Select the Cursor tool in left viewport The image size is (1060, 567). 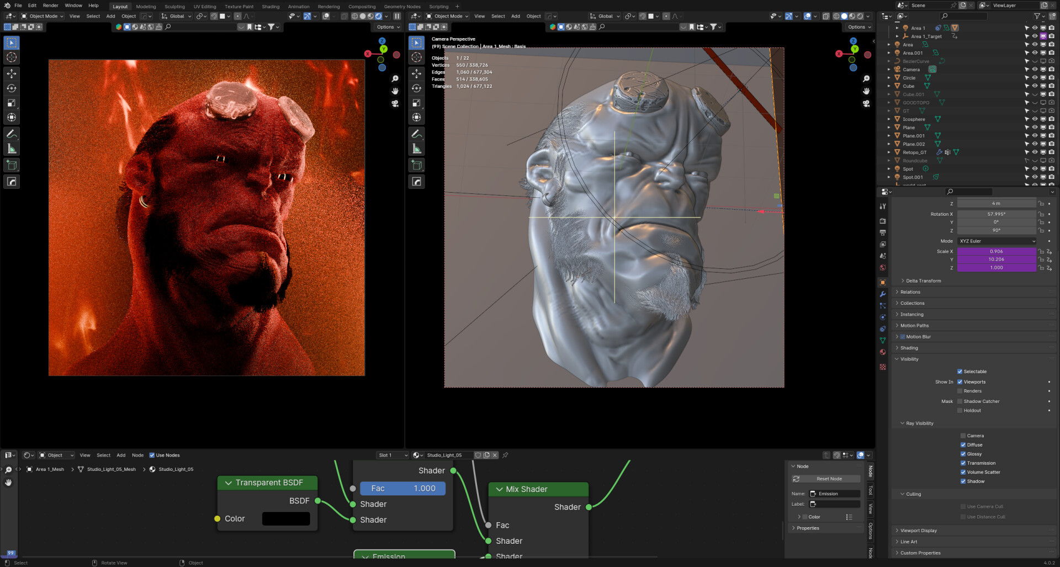12,57
